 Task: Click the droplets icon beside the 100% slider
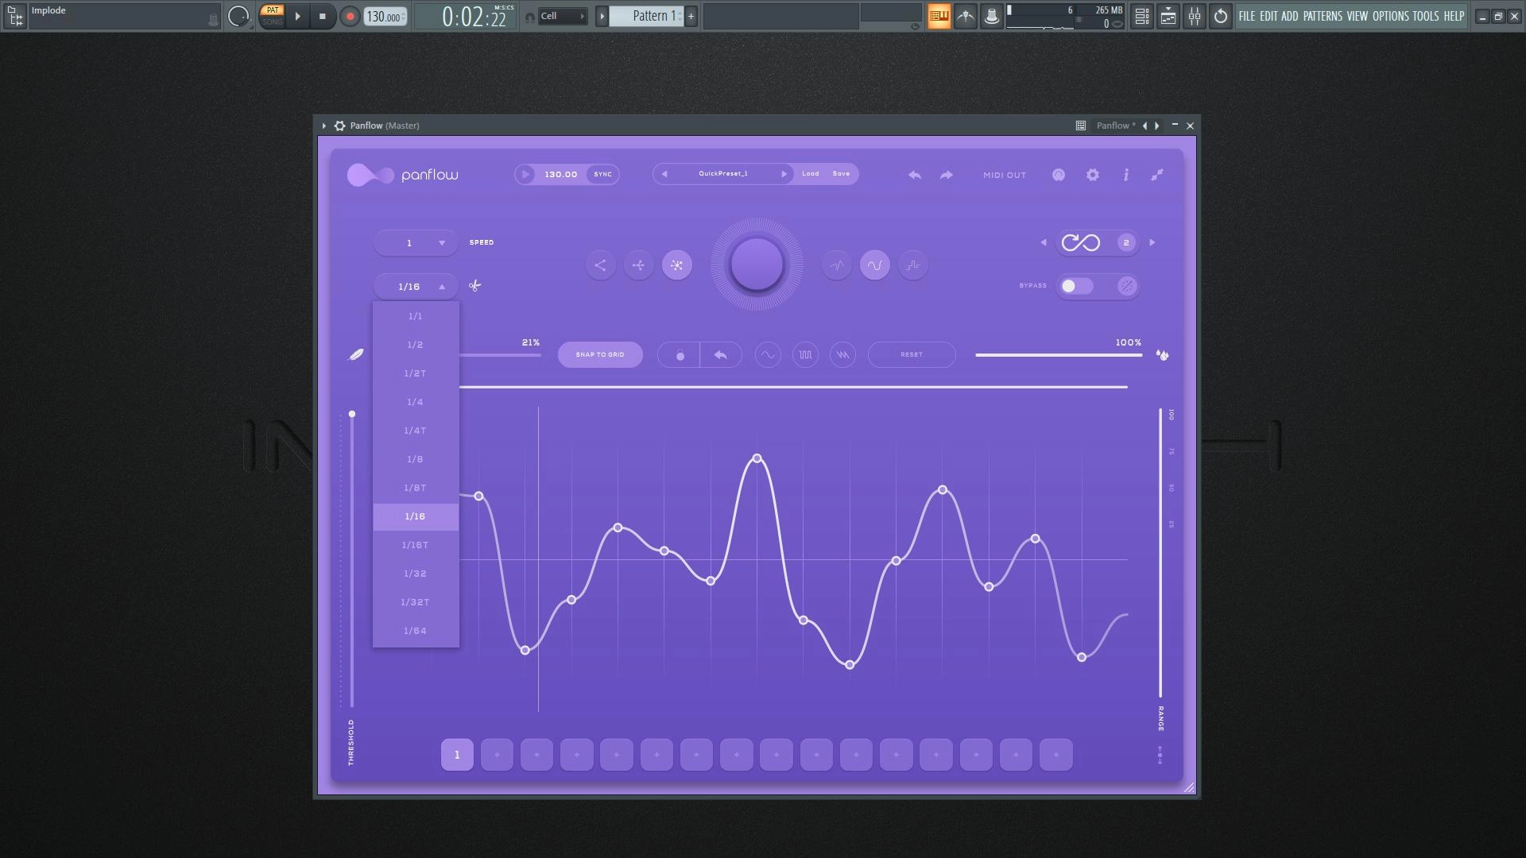[1163, 355]
